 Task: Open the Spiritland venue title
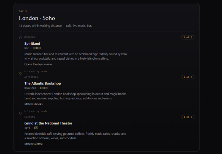[x=32, y=44]
